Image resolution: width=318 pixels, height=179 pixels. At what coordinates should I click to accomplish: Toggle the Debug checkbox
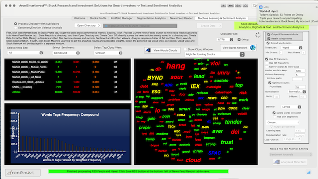coord(239,40)
